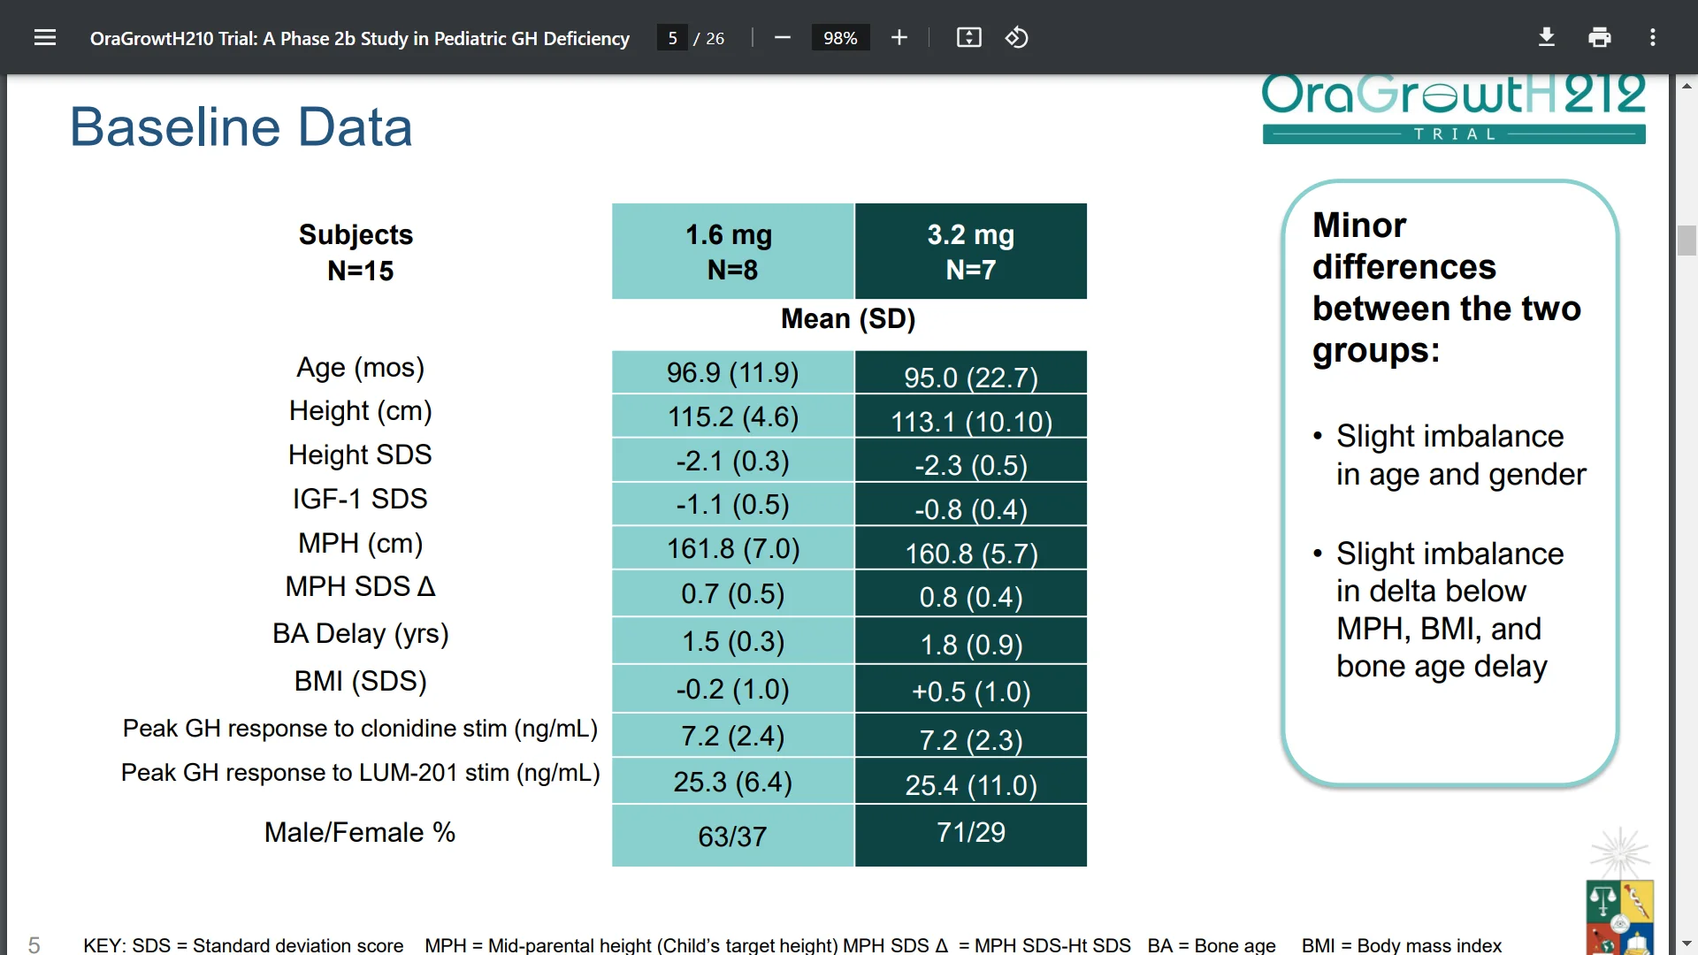1698x955 pixels.
Task: Click the 115.2 (4.6) cell
Action: pyautogui.click(x=732, y=416)
